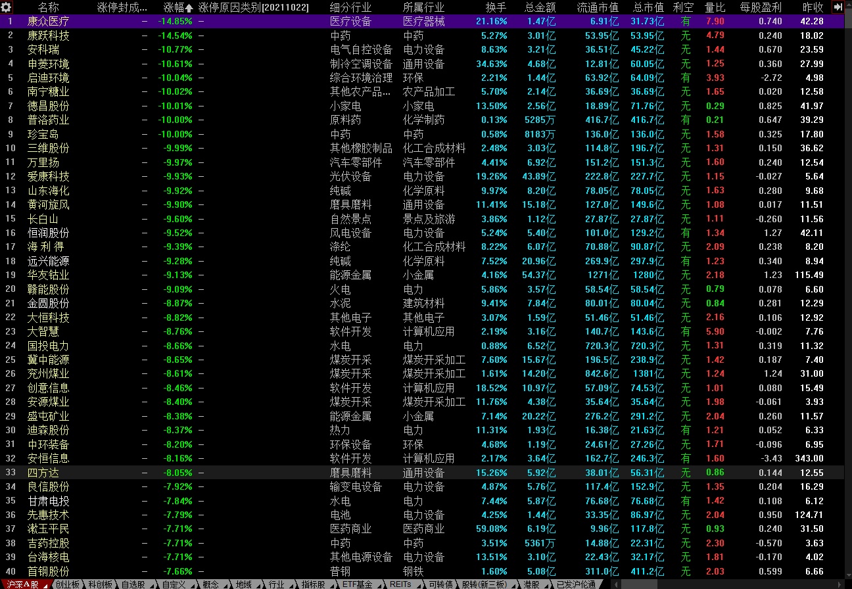Open the REITs tab menu
This screenshot has height=589, width=852.
click(x=404, y=584)
